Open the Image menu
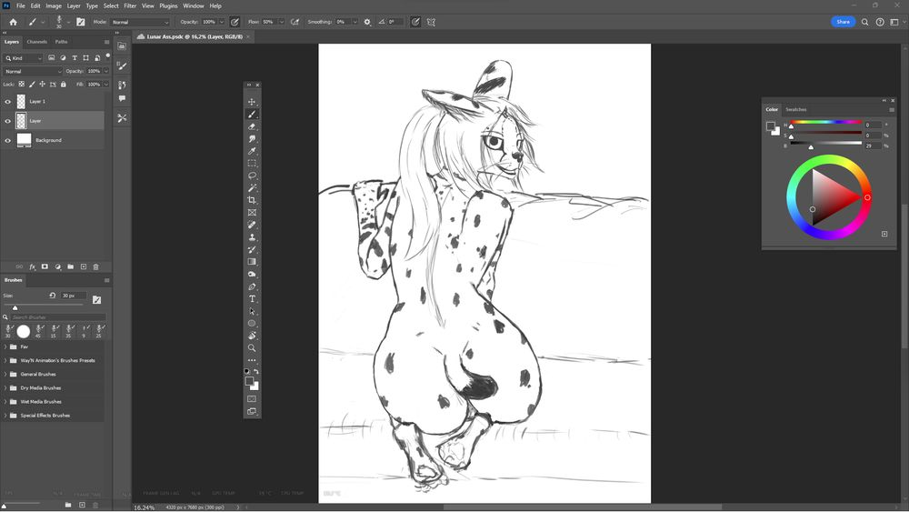The image size is (909, 512). pyautogui.click(x=54, y=5)
